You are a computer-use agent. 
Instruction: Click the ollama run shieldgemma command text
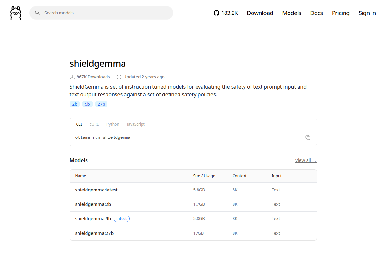(103, 137)
